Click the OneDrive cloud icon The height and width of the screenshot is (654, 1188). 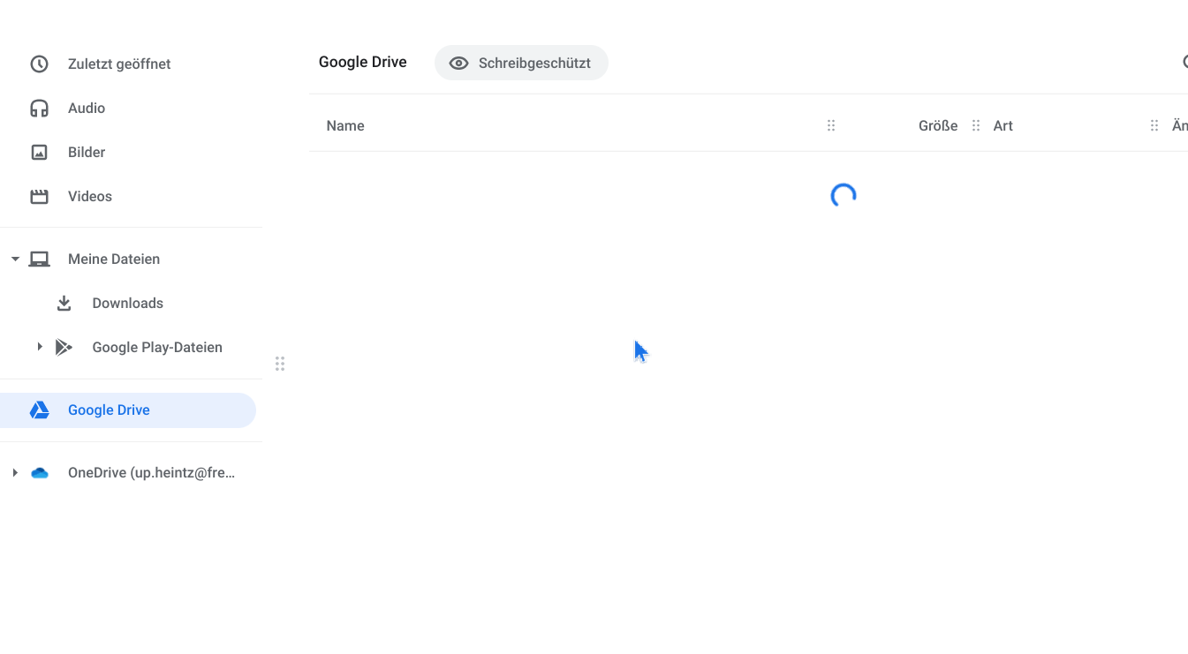[x=39, y=472]
